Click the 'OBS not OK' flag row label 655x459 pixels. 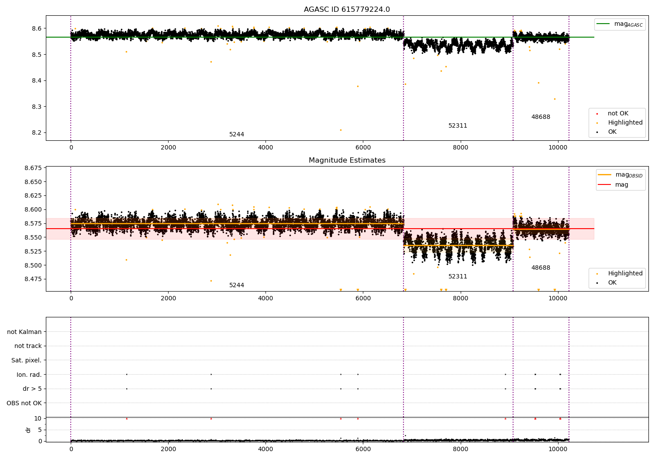[24, 403]
